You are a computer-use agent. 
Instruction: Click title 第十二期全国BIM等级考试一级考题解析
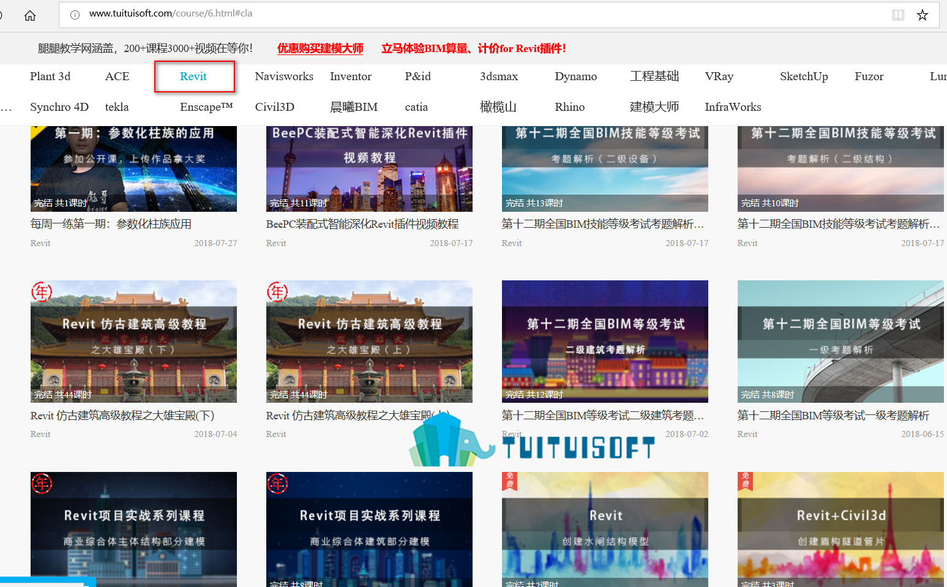click(833, 416)
